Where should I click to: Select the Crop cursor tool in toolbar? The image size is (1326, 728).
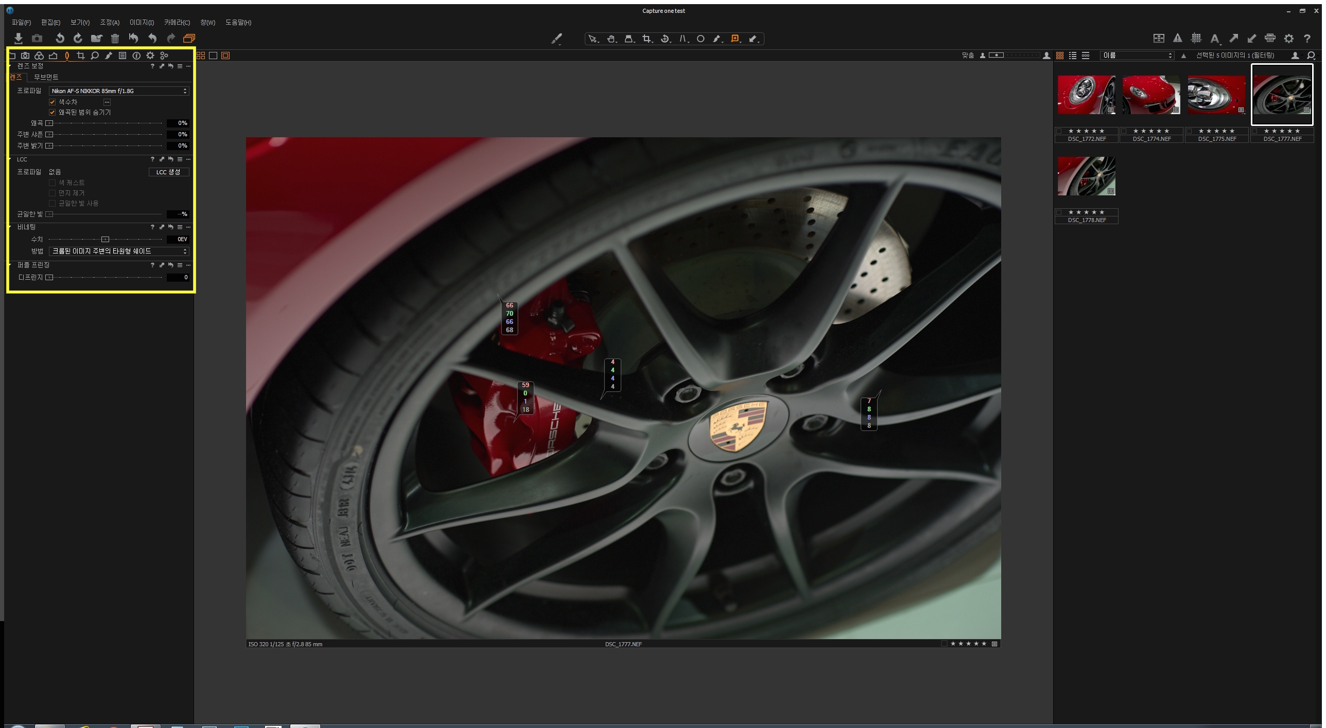[x=647, y=39]
